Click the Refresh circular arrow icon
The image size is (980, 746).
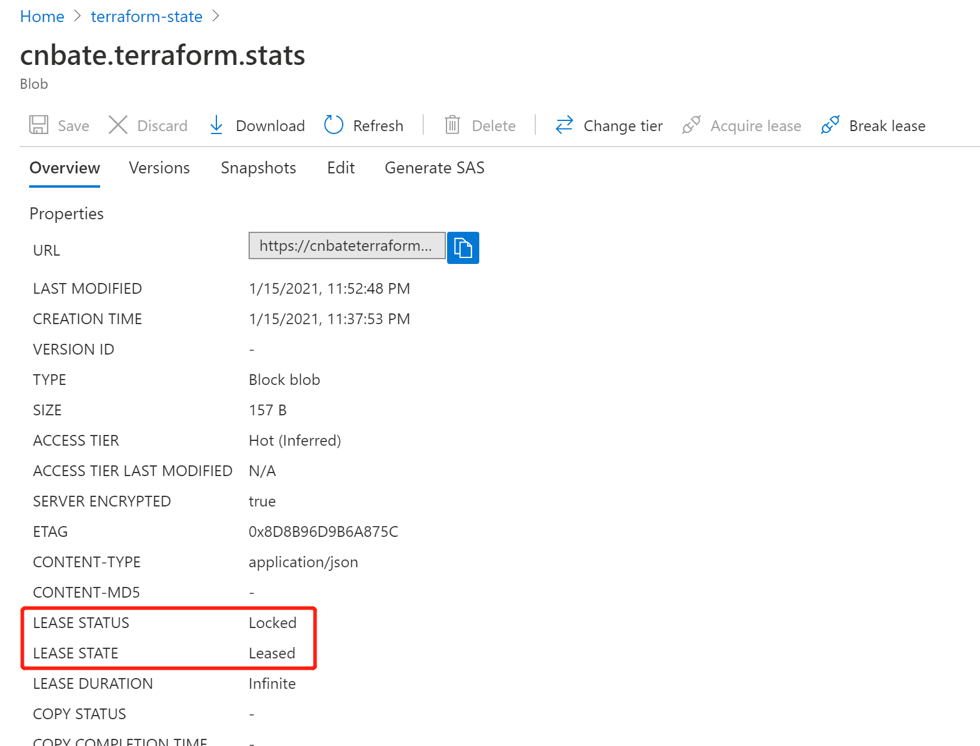(334, 125)
